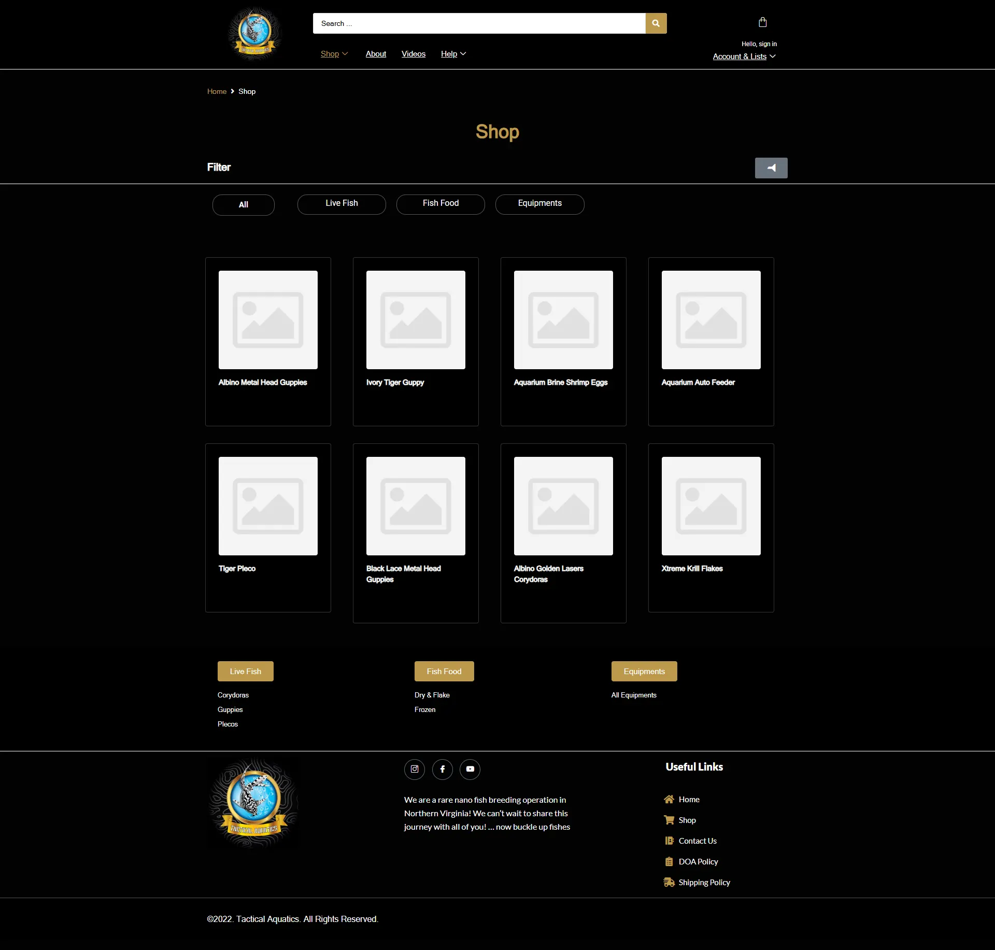This screenshot has height=950, width=995.
Task: Click the Tactical Aquatics header logo
Action: point(254,34)
